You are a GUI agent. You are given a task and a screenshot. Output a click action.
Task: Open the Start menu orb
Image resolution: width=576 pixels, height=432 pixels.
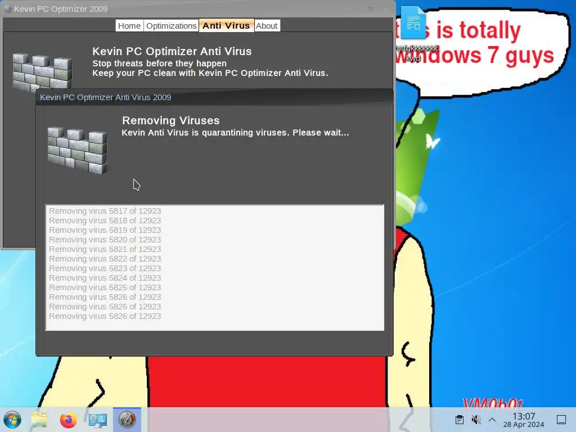(12, 420)
